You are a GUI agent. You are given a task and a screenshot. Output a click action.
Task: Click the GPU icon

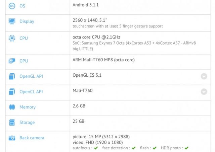click(x=12, y=61)
